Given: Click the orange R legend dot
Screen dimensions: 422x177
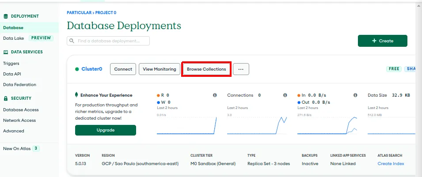Looking at the screenshot, I should [x=158, y=95].
